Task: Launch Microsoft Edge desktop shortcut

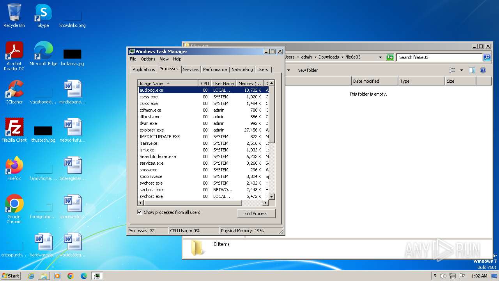Action: point(43,54)
